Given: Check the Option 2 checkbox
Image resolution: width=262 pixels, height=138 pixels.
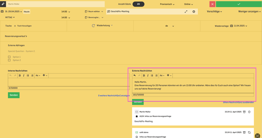Looking at the screenshot, I should tap(9, 60).
